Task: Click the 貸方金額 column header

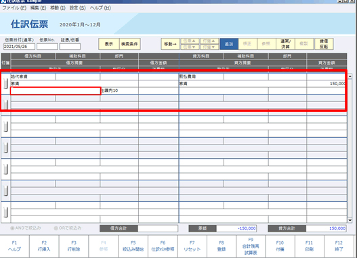Action: 327,63
